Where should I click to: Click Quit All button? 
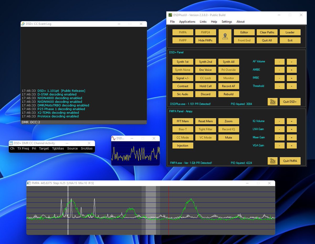pyautogui.click(x=267, y=40)
